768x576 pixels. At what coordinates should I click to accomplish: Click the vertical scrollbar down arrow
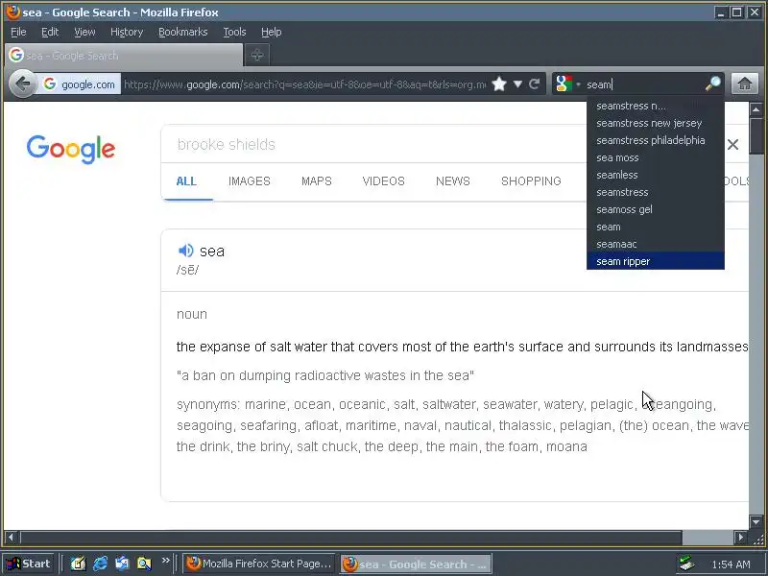(756, 521)
